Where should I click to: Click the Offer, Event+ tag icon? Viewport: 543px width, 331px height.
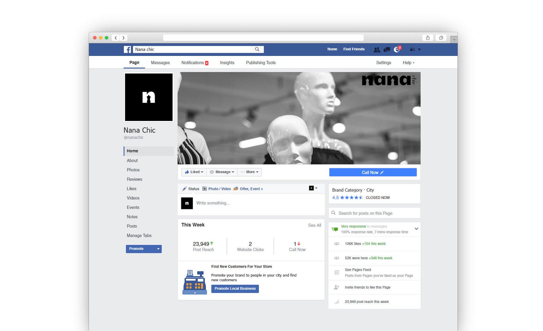tap(236, 189)
